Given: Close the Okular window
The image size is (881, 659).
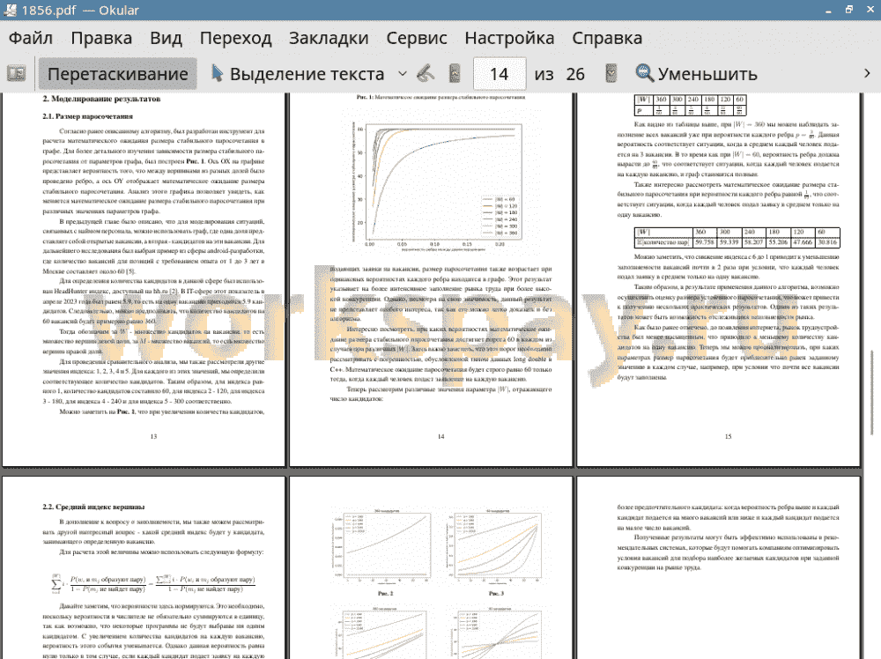Looking at the screenshot, I should pyautogui.click(x=870, y=10).
